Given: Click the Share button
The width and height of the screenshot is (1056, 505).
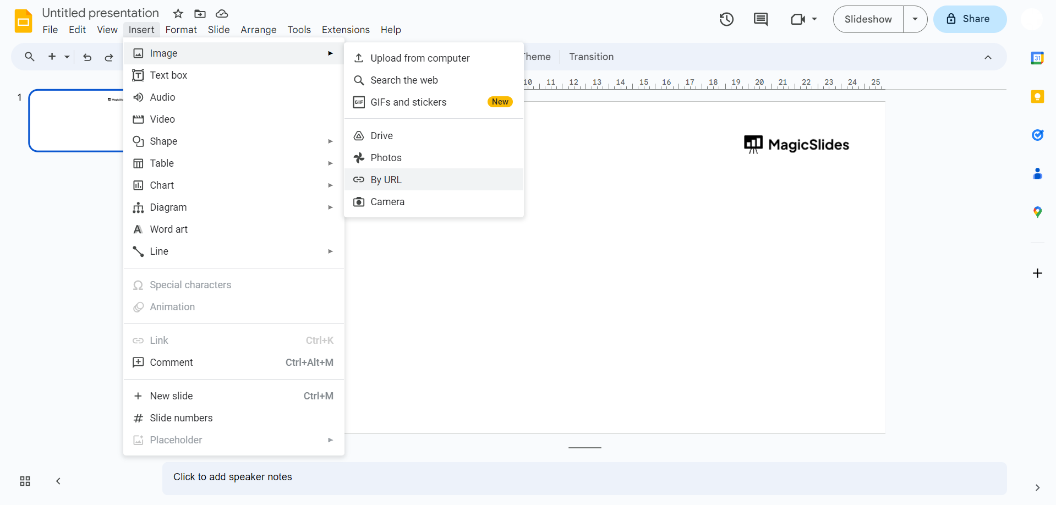Looking at the screenshot, I should click(970, 19).
